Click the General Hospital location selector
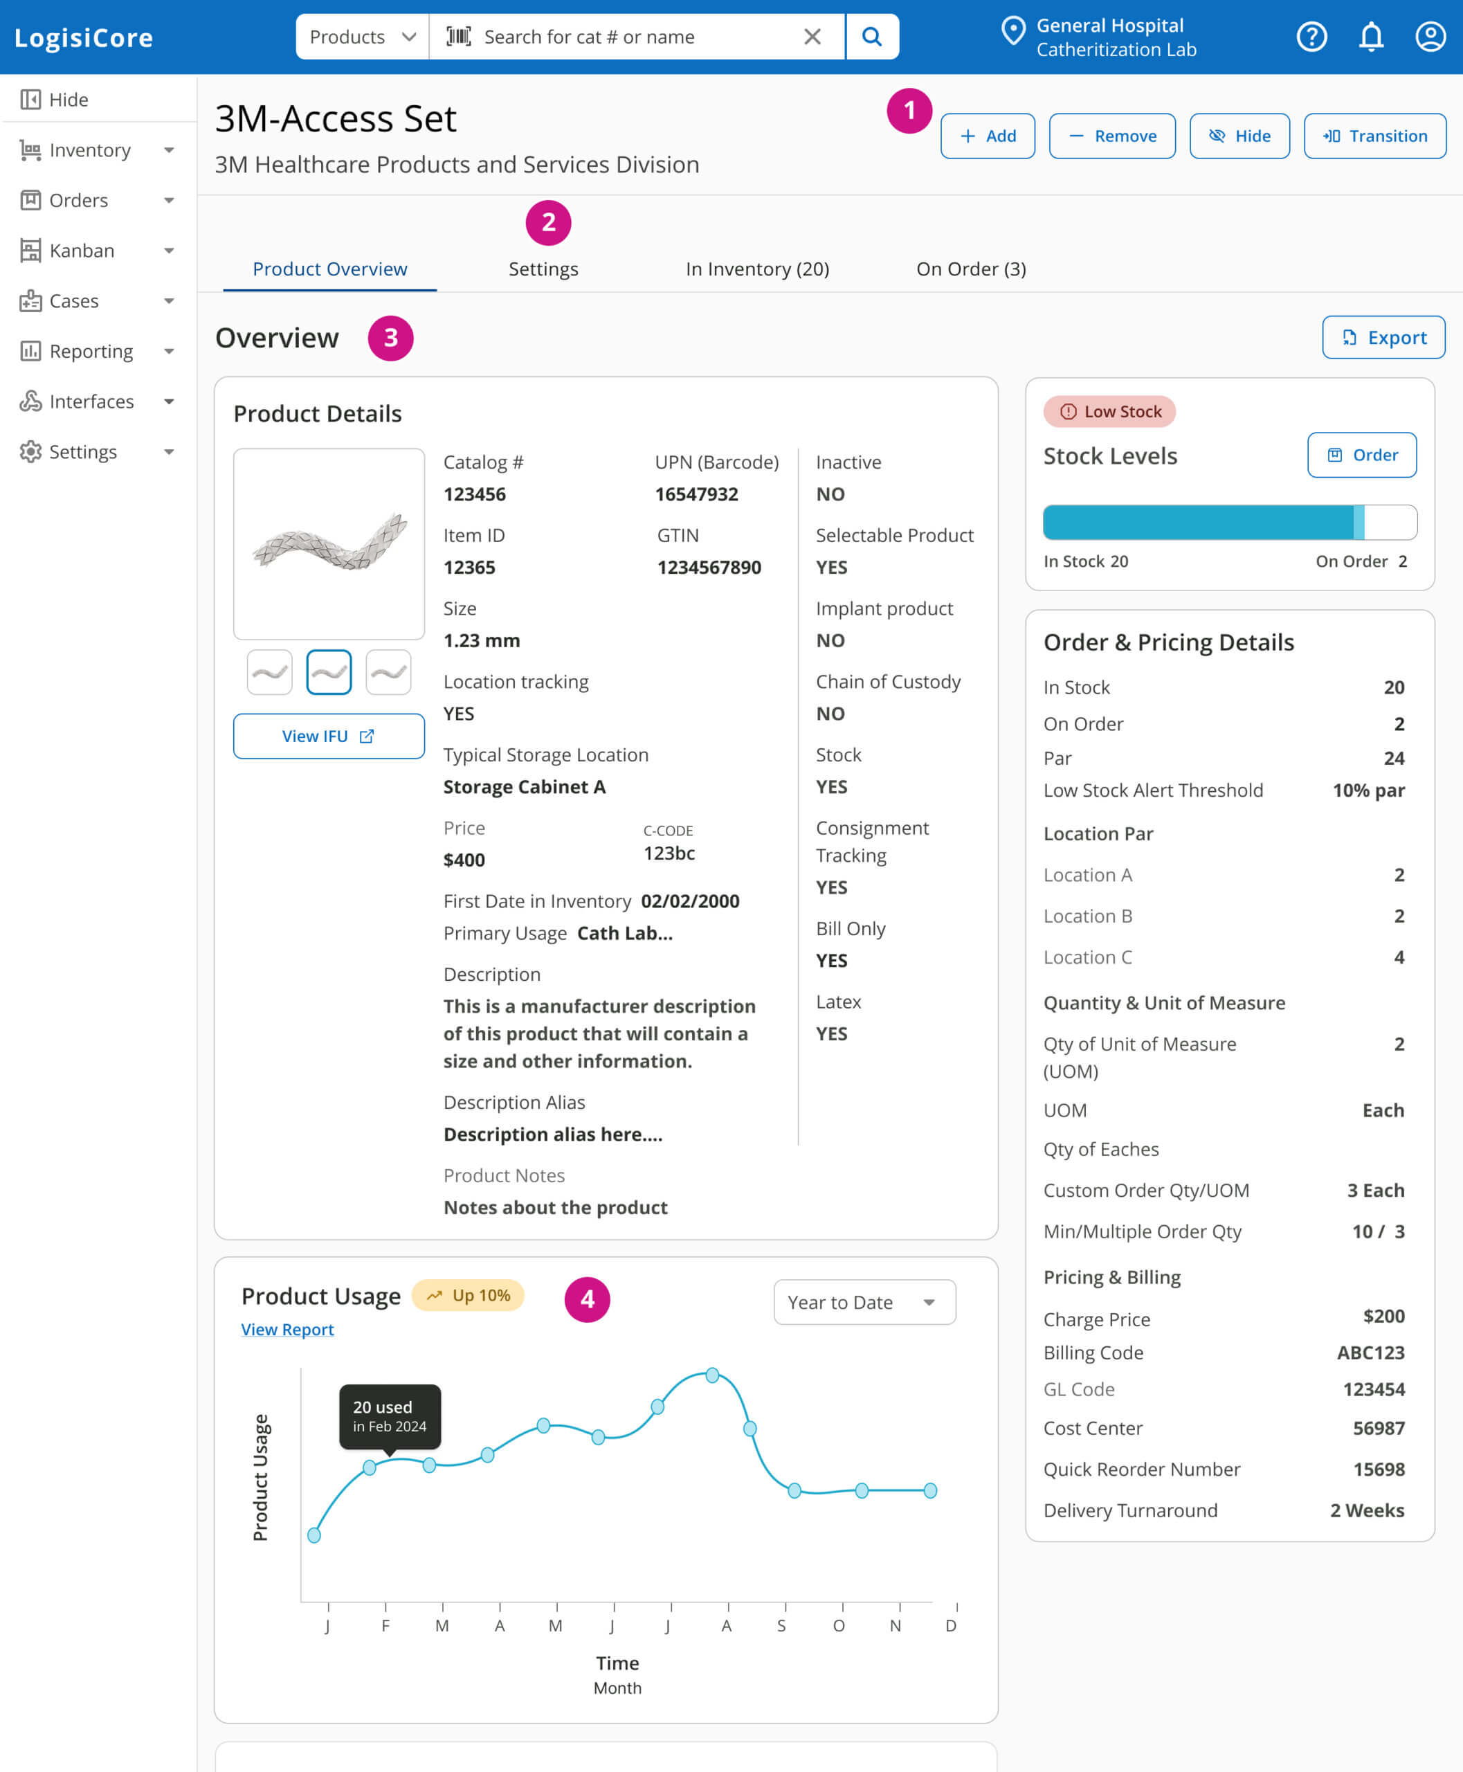1463x1772 pixels. 1100,37
